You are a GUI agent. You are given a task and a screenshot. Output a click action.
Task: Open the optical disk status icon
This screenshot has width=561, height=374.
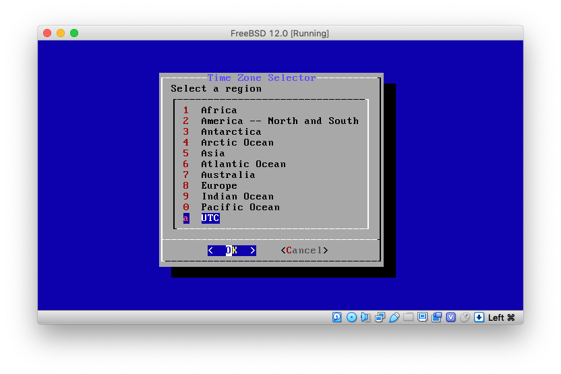[351, 317]
